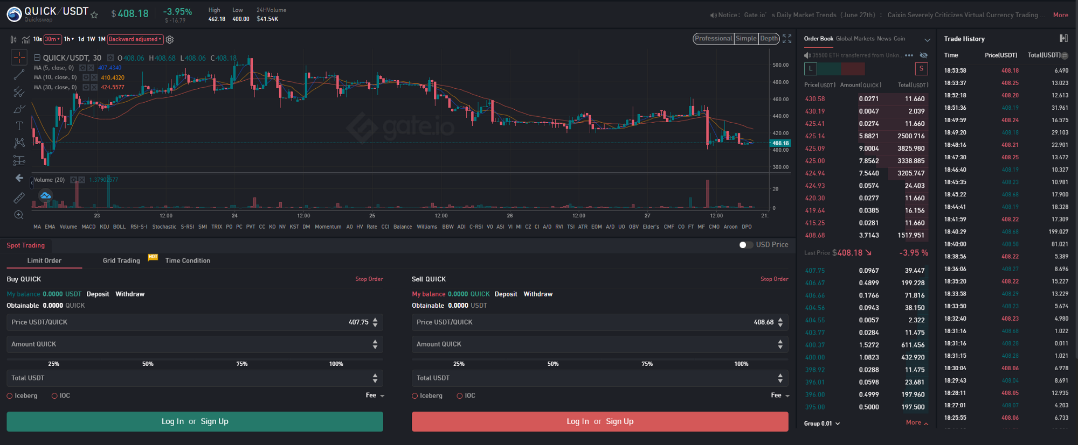Image resolution: width=1078 pixels, height=445 pixels.
Task: Remove the MA (10, close, 0) indicator
Action: point(94,77)
